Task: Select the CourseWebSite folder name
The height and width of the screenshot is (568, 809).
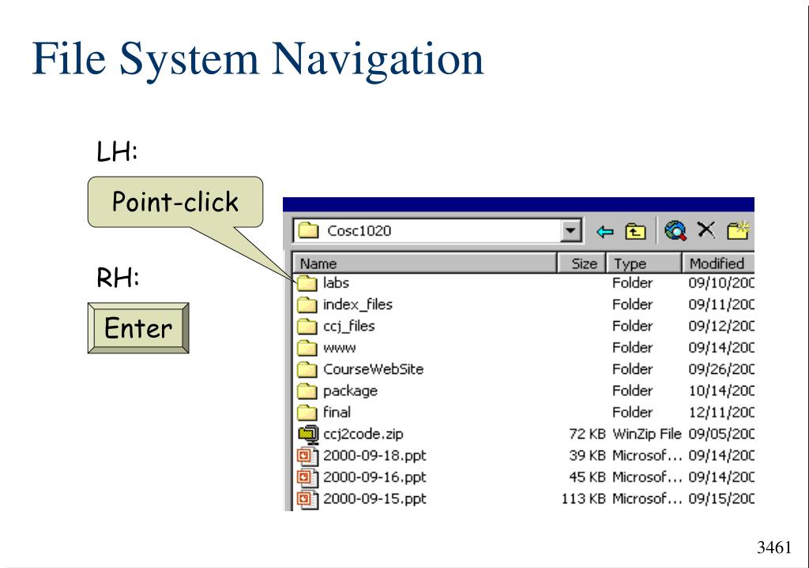Action: click(373, 369)
